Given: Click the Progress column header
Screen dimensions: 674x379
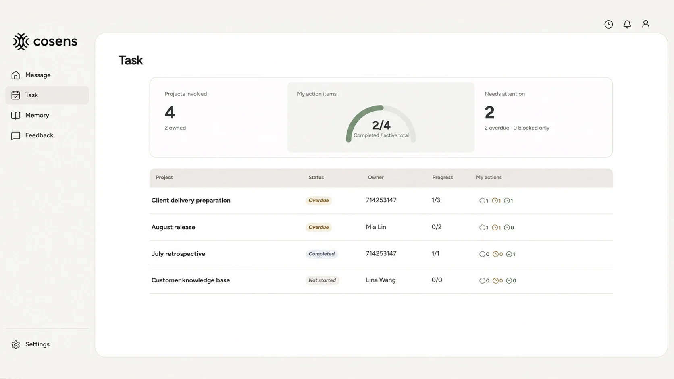Looking at the screenshot, I should click(442, 178).
